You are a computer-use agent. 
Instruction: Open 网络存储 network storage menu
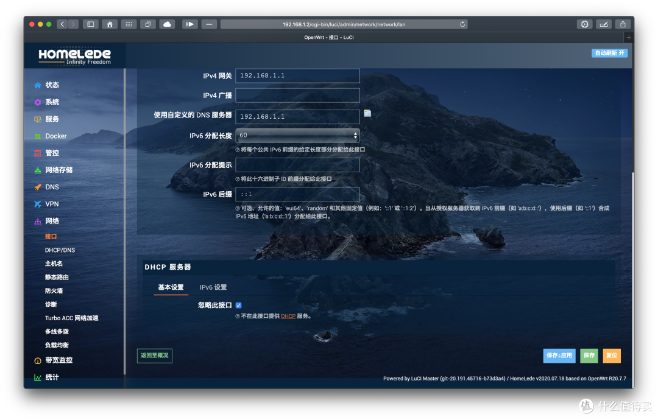coord(58,170)
